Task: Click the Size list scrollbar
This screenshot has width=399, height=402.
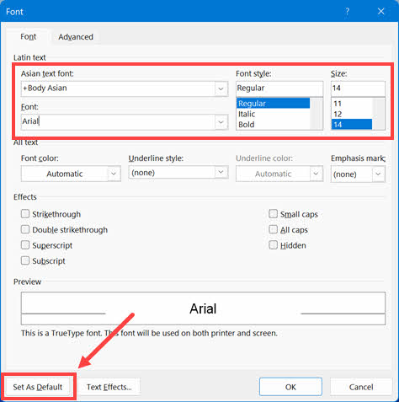Action: click(379, 114)
